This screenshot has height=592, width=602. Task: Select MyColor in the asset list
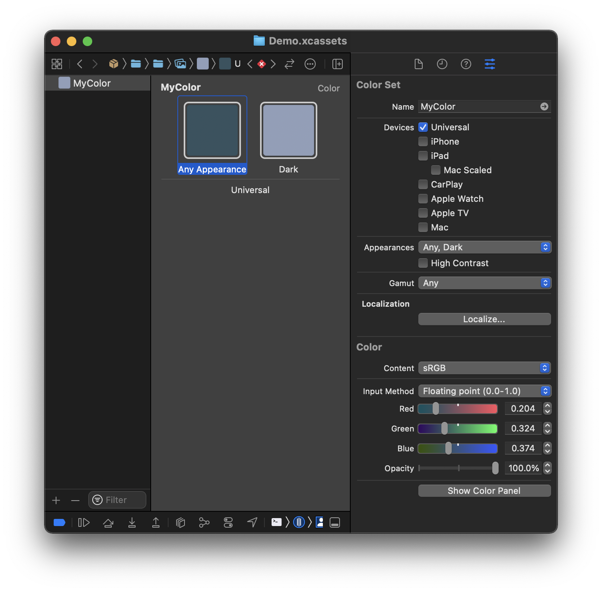(x=98, y=83)
